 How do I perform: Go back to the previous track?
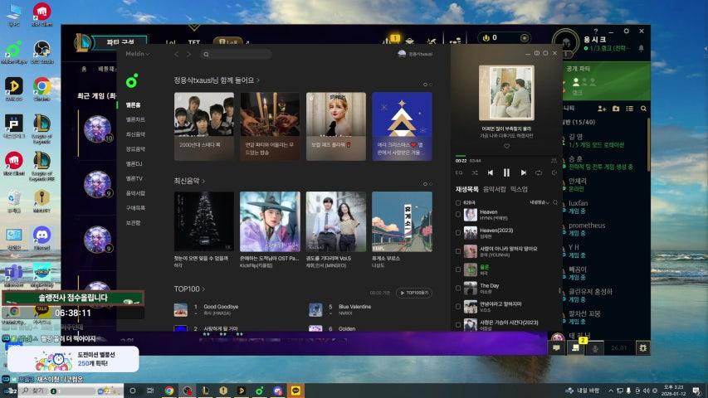click(x=491, y=172)
